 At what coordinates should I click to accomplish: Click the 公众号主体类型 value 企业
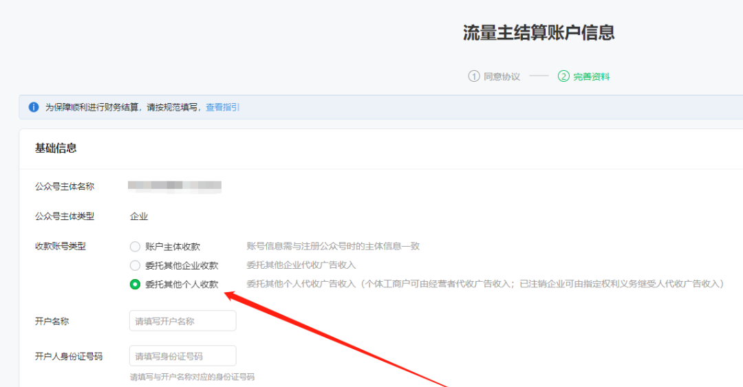(139, 217)
